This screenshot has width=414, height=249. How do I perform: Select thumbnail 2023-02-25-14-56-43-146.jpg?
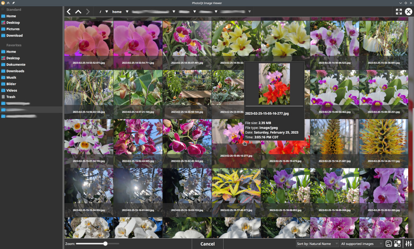(x=89, y=94)
